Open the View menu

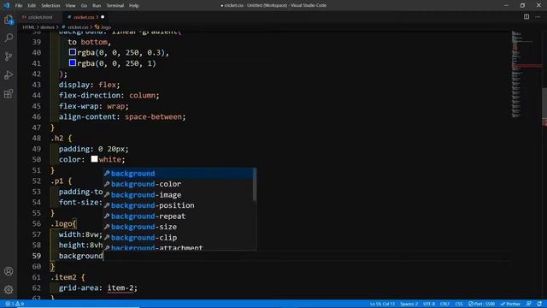70,6
